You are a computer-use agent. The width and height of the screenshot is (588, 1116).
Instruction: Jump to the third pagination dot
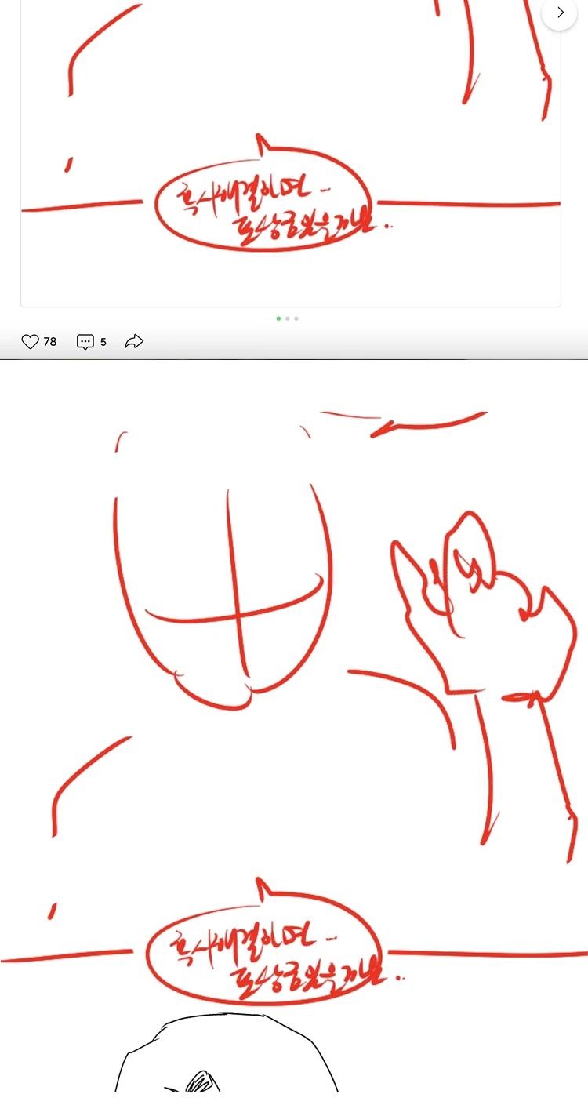[x=296, y=318]
